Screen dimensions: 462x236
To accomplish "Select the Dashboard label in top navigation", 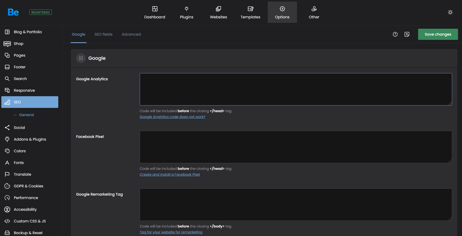I will coord(155,17).
